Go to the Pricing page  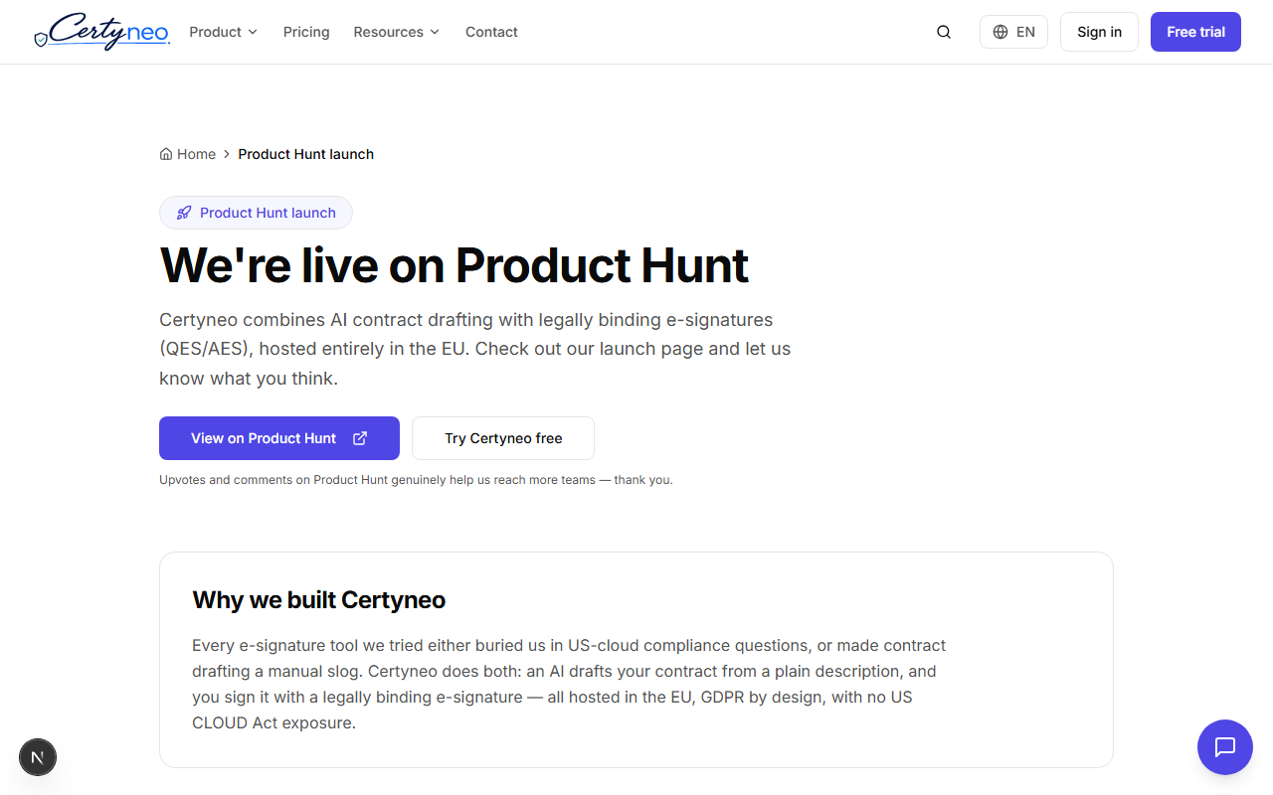[306, 32]
